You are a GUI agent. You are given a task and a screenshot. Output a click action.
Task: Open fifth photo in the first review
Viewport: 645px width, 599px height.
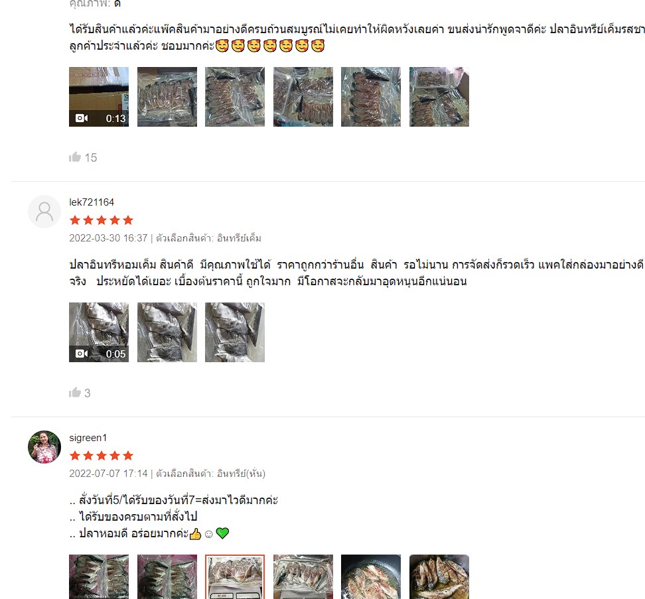point(371,97)
